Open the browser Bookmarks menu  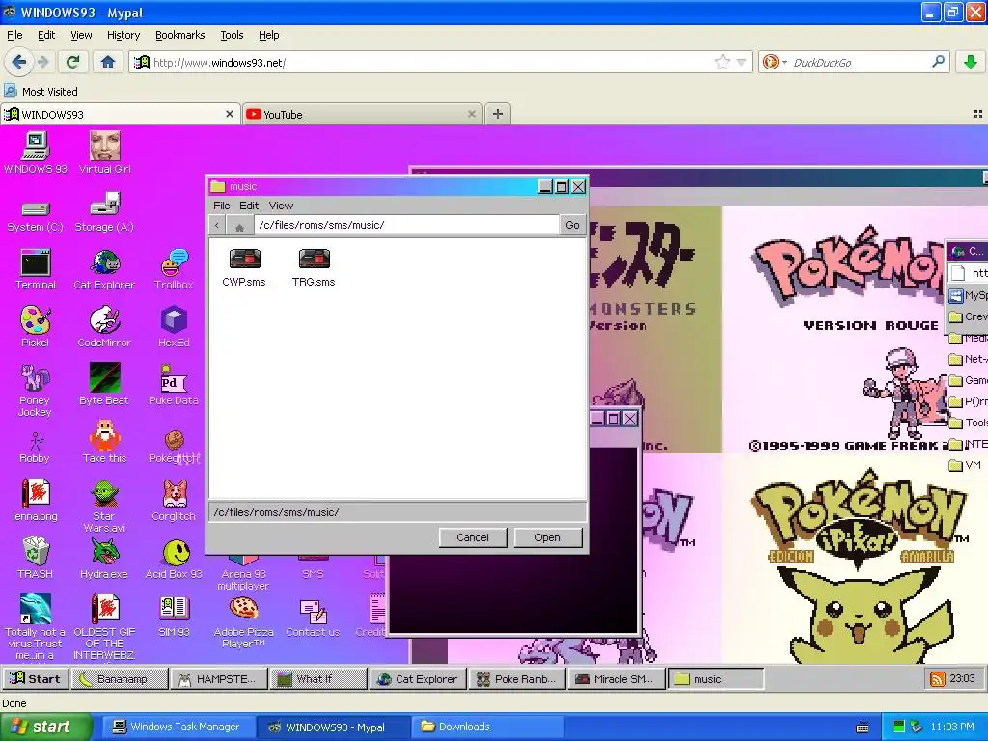click(x=180, y=35)
